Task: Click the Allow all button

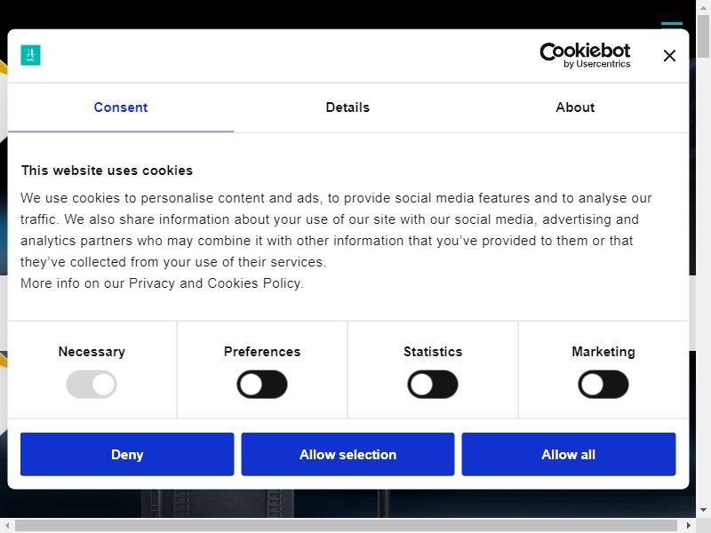Action: pos(569,454)
